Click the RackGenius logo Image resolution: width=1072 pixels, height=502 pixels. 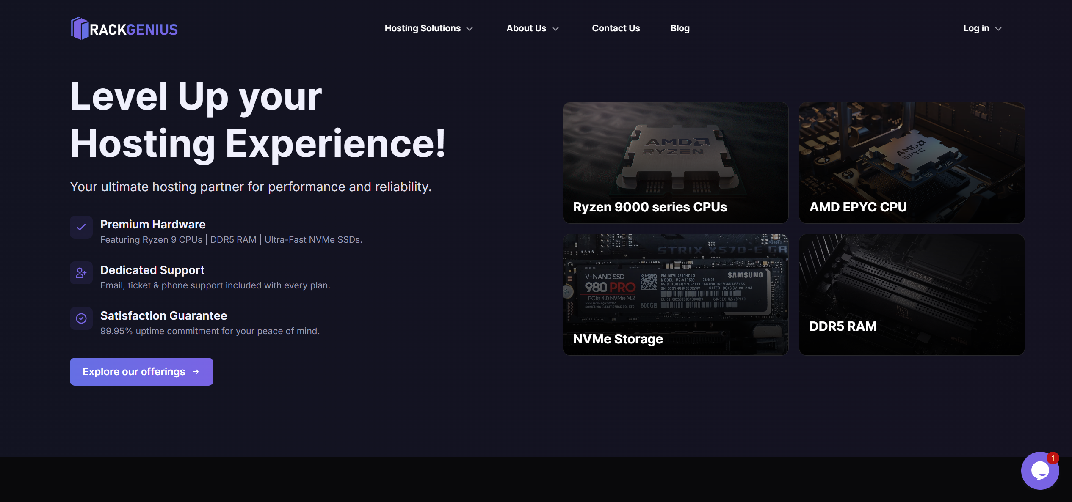124,28
